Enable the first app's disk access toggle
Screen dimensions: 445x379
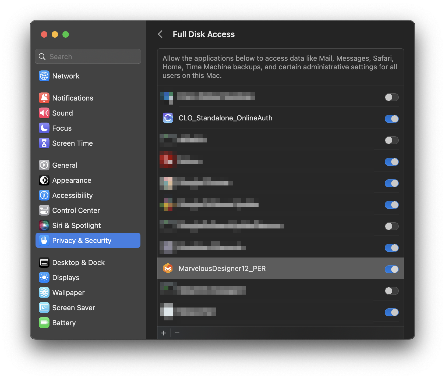coord(391,97)
